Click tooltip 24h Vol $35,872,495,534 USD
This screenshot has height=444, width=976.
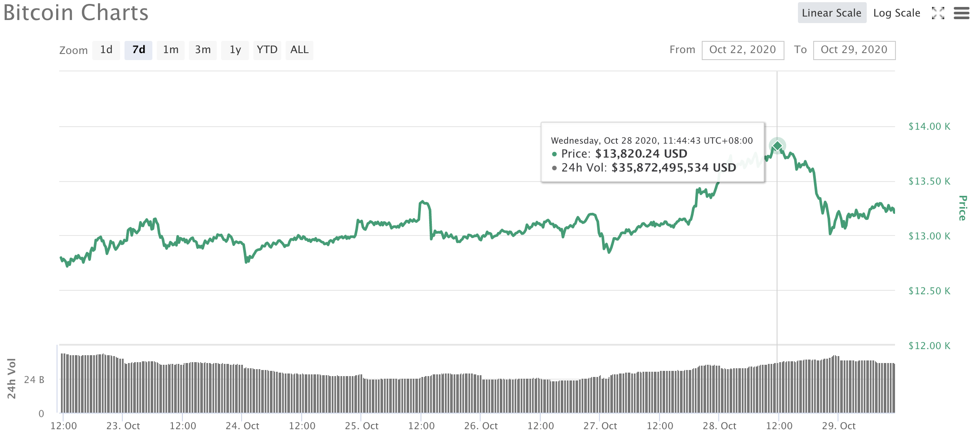pos(674,168)
